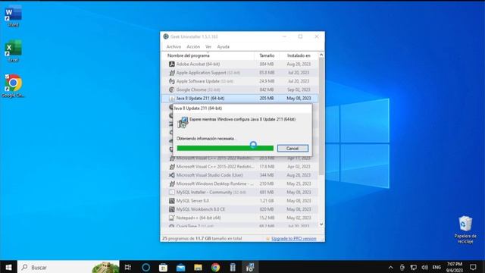485x273 pixels.
Task: Click the Apple Software Update icon
Action: [172, 81]
